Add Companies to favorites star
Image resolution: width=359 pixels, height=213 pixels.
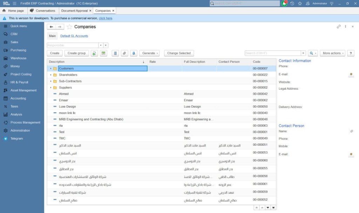click(x=69, y=27)
